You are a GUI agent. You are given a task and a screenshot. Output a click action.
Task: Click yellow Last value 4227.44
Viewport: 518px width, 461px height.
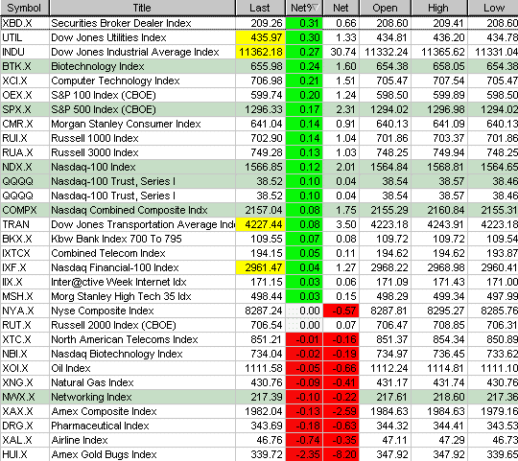click(260, 224)
